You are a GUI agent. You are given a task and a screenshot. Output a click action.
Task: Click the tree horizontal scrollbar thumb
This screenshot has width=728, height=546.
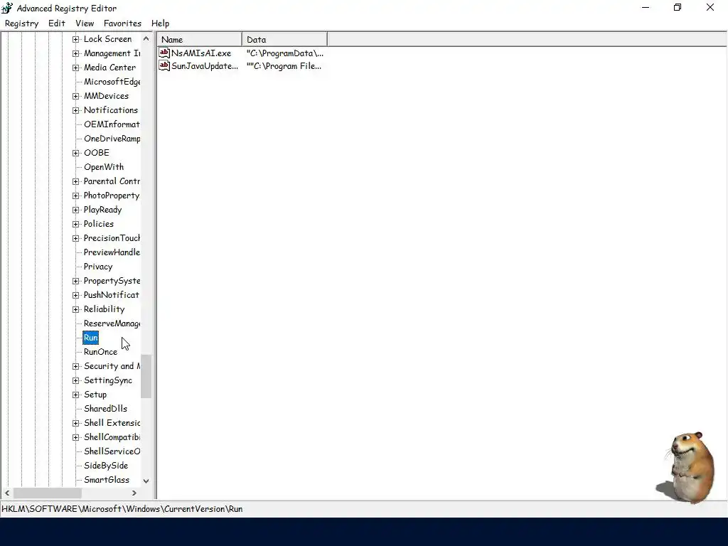pos(48,493)
